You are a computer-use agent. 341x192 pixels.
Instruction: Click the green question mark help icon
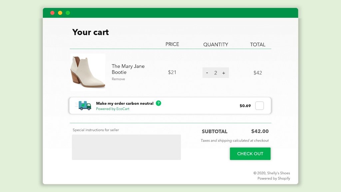click(x=159, y=103)
